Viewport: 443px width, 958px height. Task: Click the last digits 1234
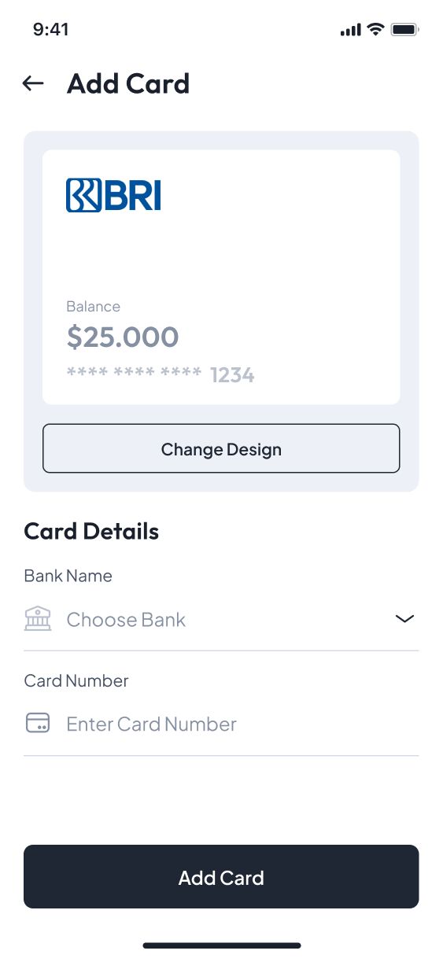pyautogui.click(x=232, y=375)
